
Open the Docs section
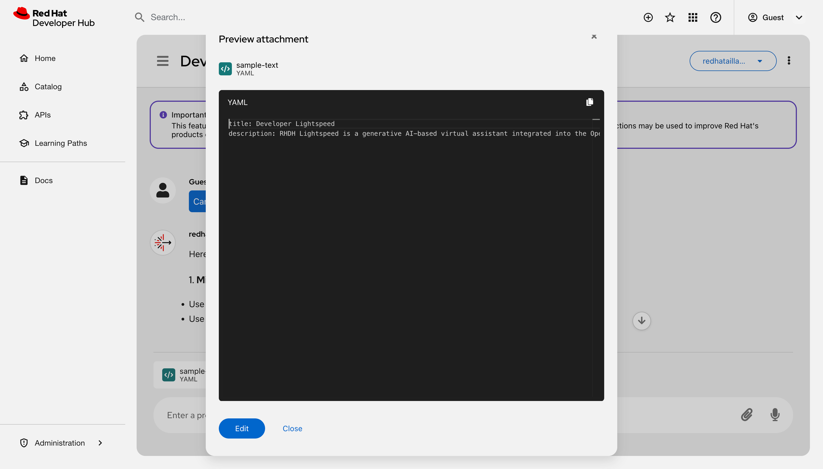[44, 180]
